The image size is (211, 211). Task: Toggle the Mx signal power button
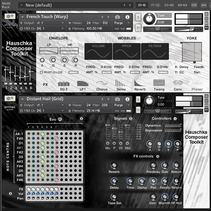point(108,143)
